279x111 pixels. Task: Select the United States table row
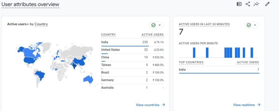[132, 50]
